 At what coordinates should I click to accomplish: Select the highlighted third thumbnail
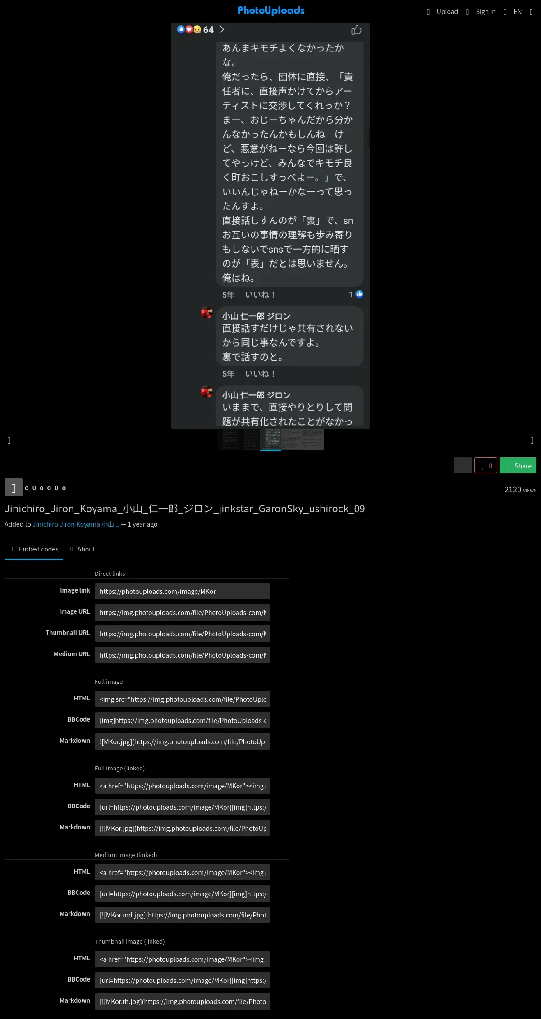(270, 440)
